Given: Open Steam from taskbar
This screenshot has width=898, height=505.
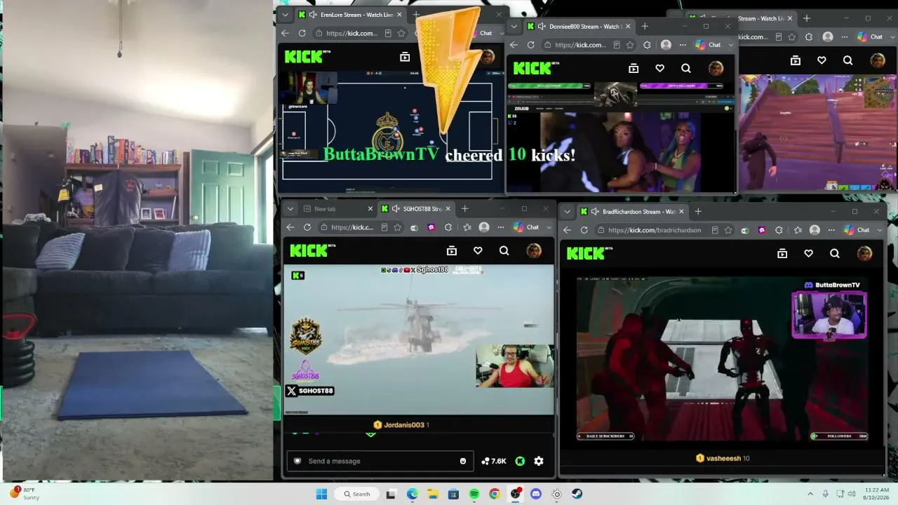Looking at the screenshot, I should pos(577,494).
